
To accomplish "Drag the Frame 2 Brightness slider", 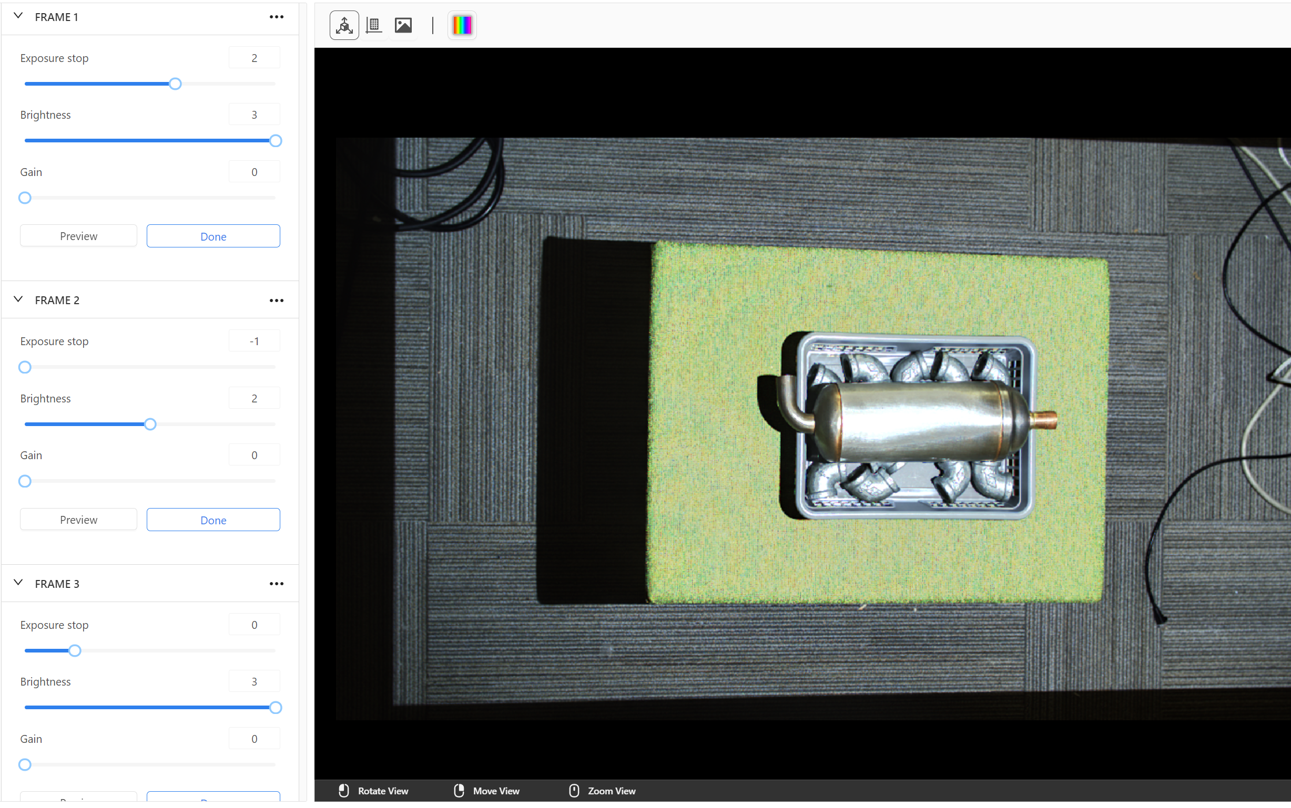I will [150, 423].
